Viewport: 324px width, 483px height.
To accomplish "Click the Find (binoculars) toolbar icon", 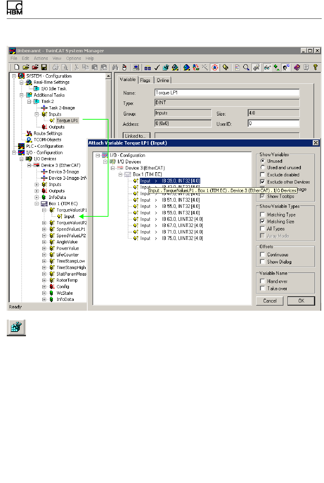I will 115,67.
